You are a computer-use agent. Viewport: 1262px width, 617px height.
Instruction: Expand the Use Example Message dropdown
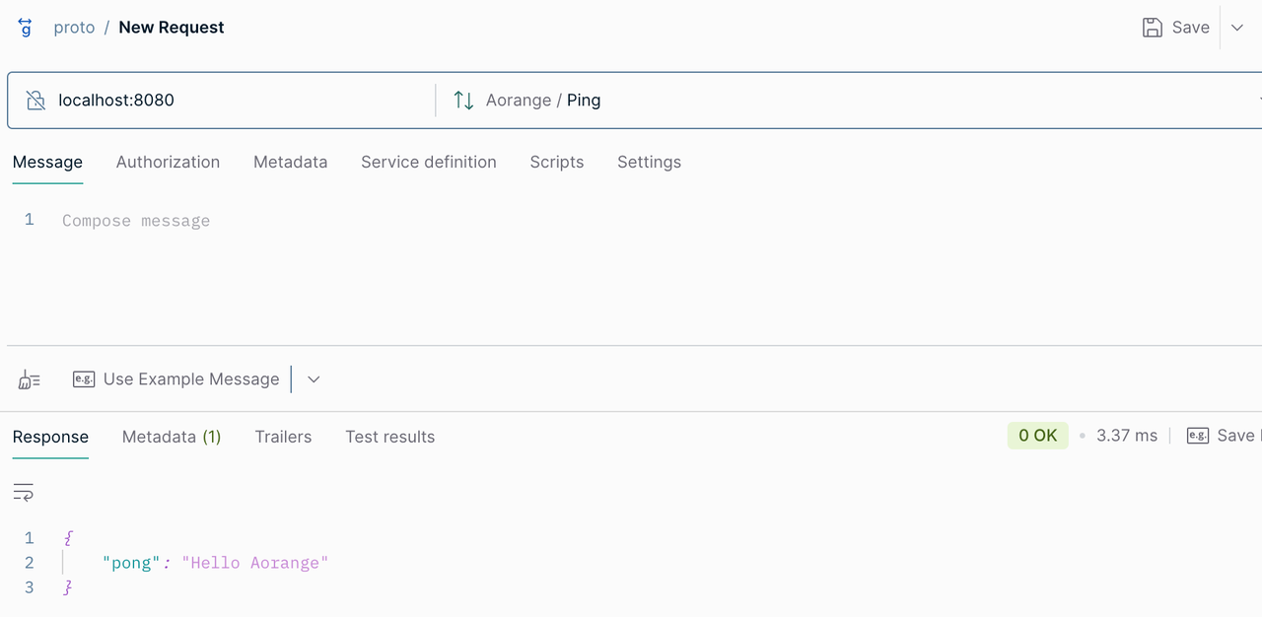pos(314,379)
